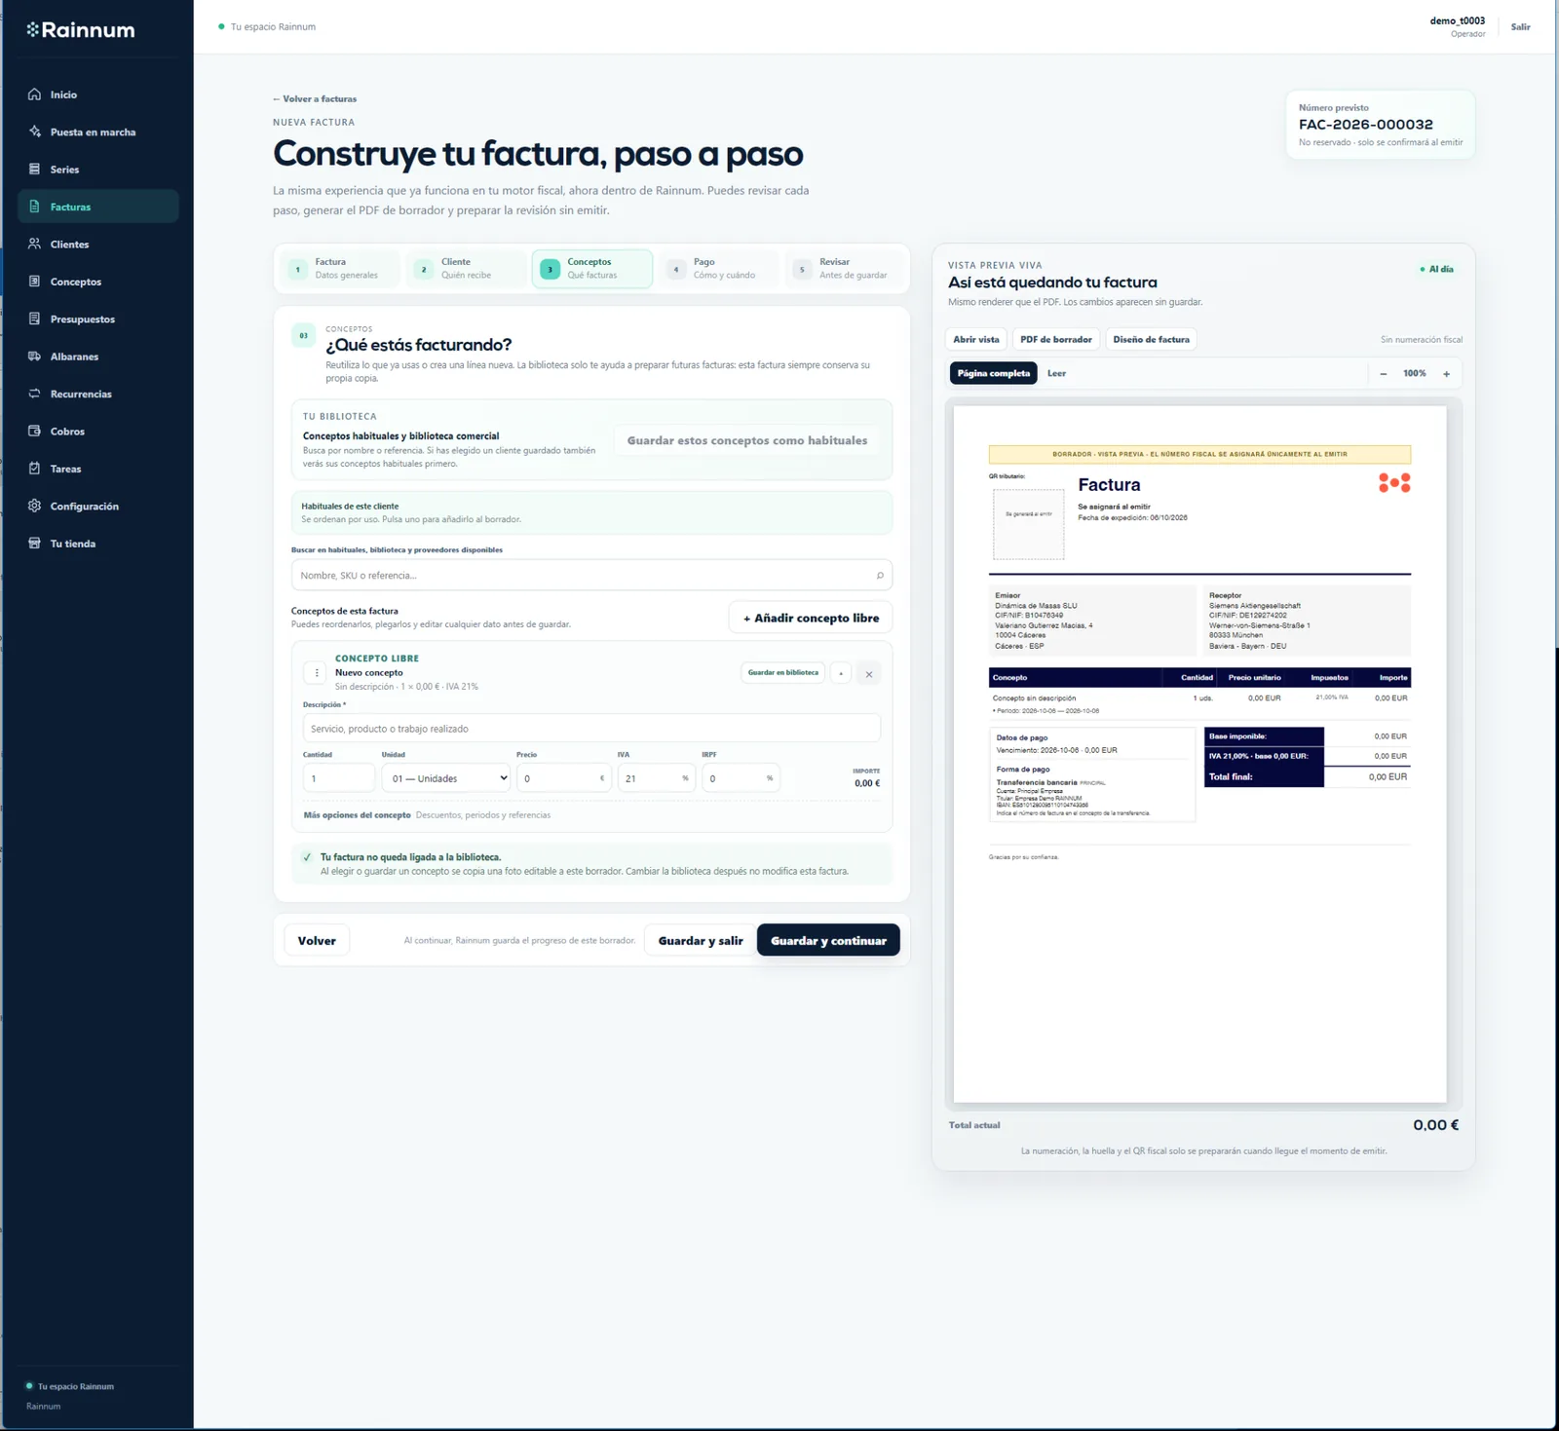The width and height of the screenshot is (1559, 1431).
Task: Open Presupuestos via its sidebar icon
Action: (x=35, y=319)
